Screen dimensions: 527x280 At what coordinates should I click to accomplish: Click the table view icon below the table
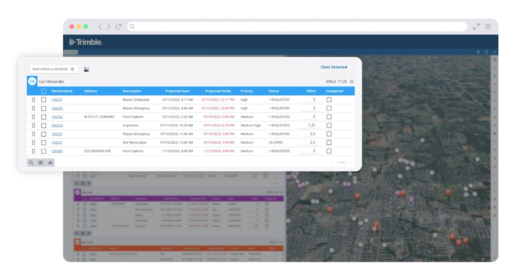[x=41, y=163]
